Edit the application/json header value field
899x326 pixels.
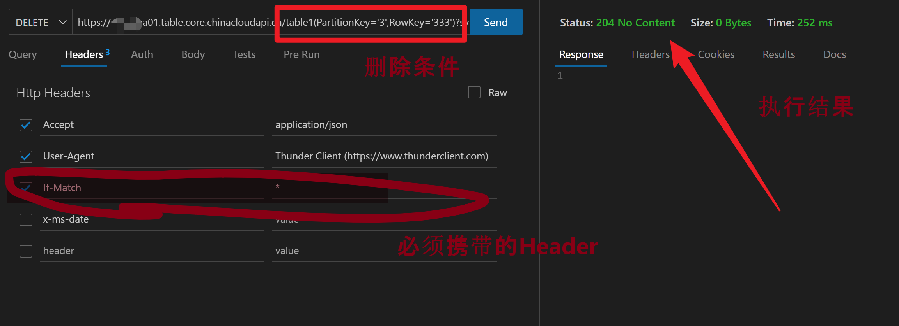point(384,125)
